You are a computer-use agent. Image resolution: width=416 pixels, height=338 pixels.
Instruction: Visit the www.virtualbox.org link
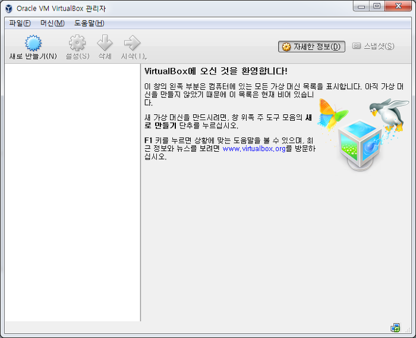tap(254, 148)
